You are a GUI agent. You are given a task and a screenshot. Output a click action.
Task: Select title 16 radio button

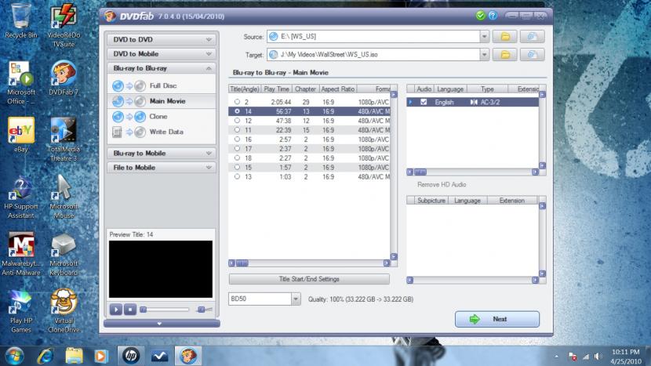coord(237,139)
